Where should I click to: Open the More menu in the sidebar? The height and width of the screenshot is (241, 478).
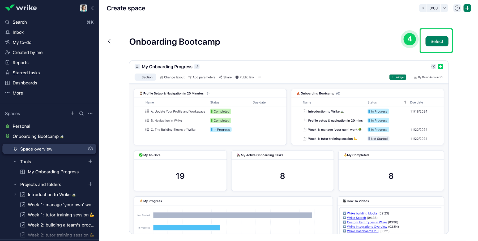7,93
